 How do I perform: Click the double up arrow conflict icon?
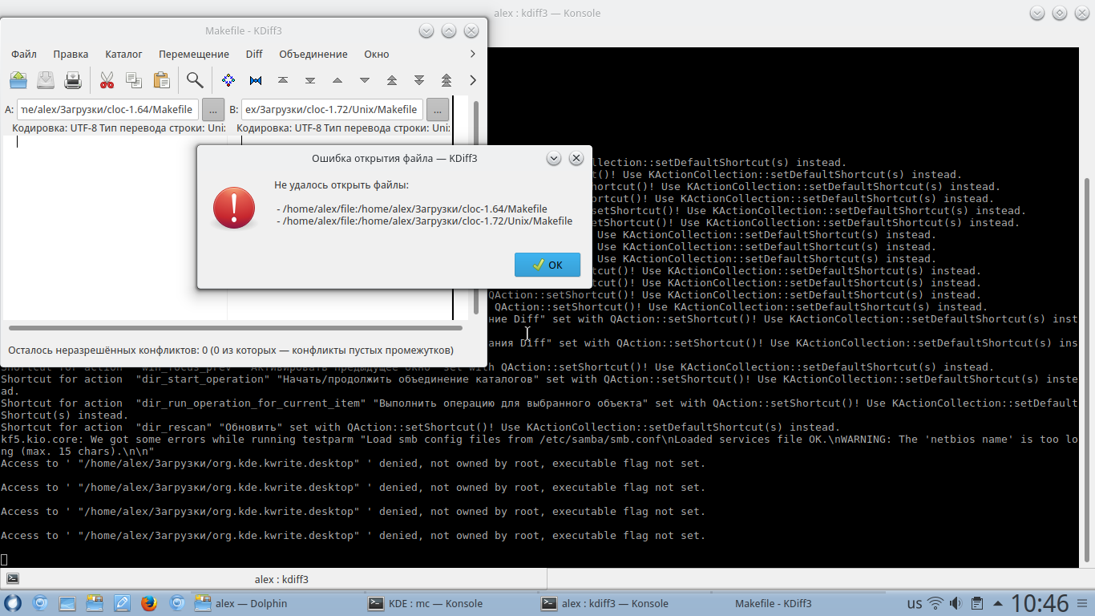coord(392,80)
